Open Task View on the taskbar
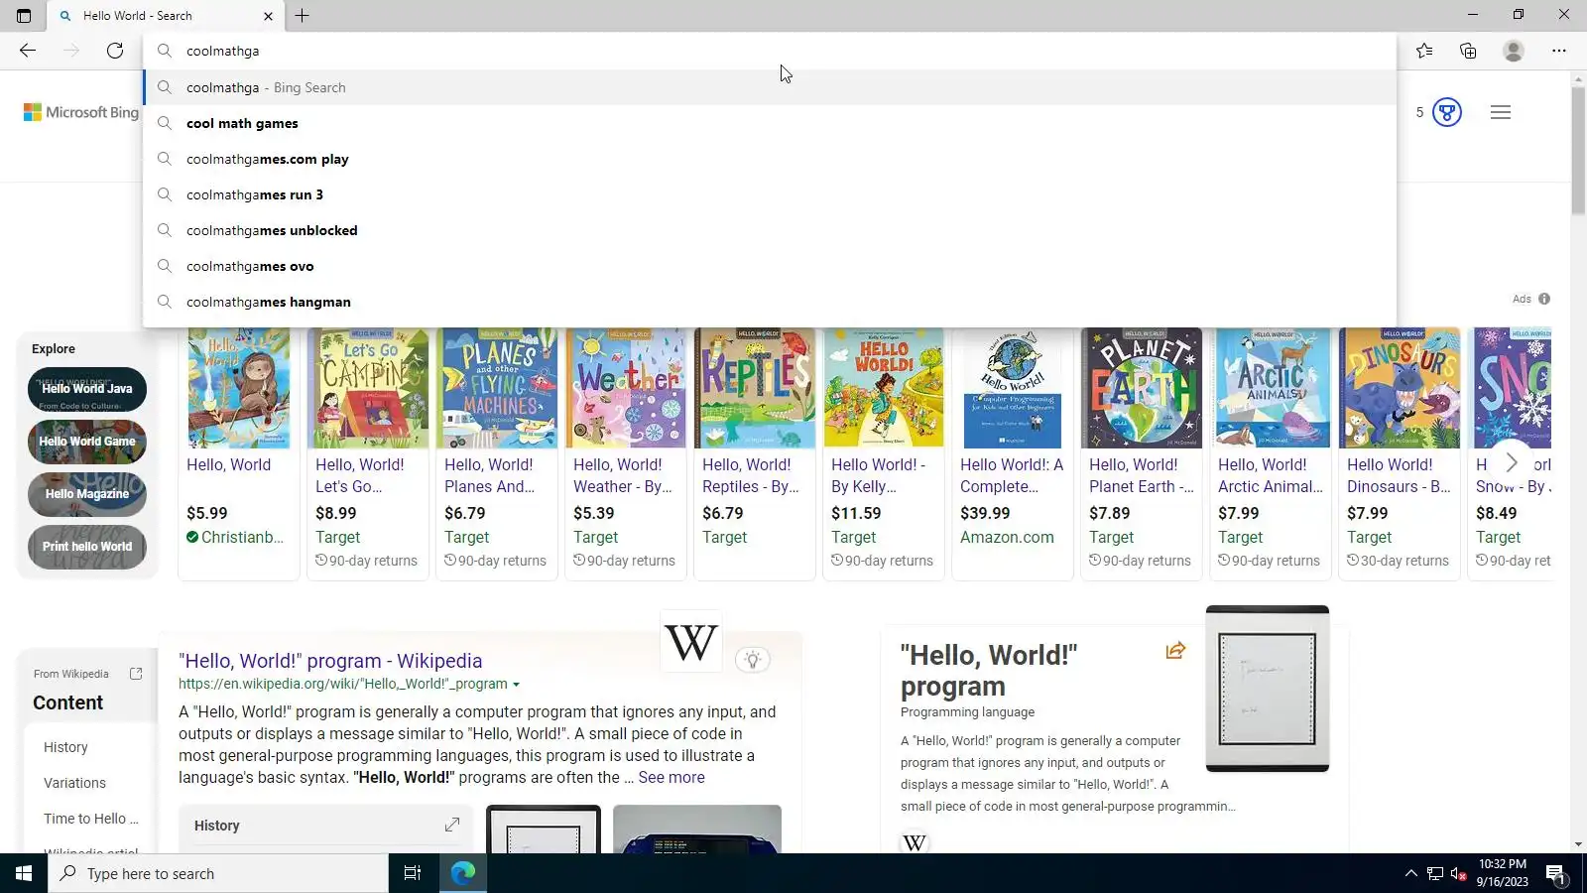The width and height of the screenshot is (1587, 893). [413, 873]
